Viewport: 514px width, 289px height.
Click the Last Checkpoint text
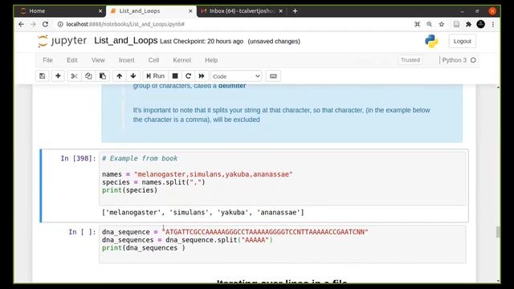(x=202, y=41)
